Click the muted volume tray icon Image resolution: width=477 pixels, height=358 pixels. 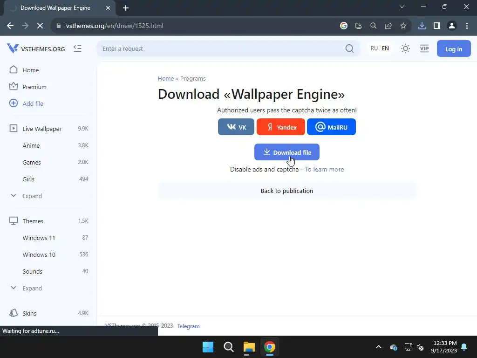(421, 347)
